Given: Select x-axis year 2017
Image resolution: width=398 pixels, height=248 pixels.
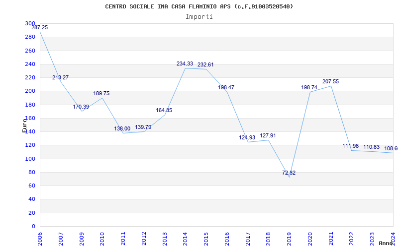Looking at the screenshot, I should pyautogui.click(x=248, y=239).
